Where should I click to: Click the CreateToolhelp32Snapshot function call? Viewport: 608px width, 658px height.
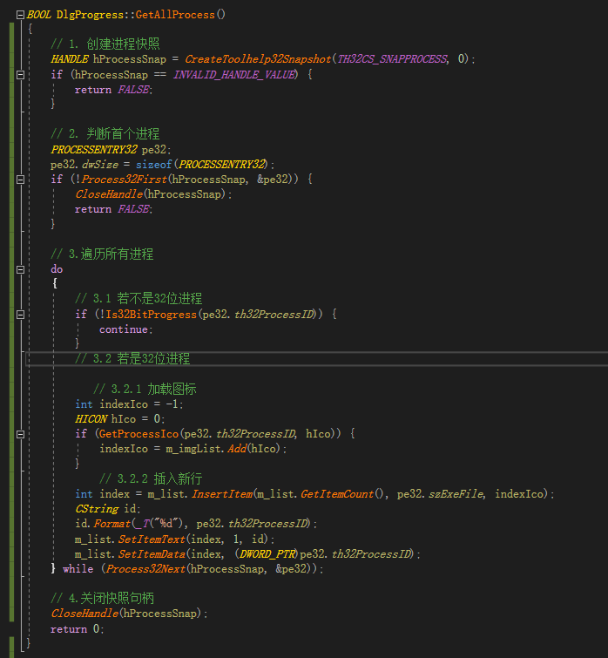(258, 59)
